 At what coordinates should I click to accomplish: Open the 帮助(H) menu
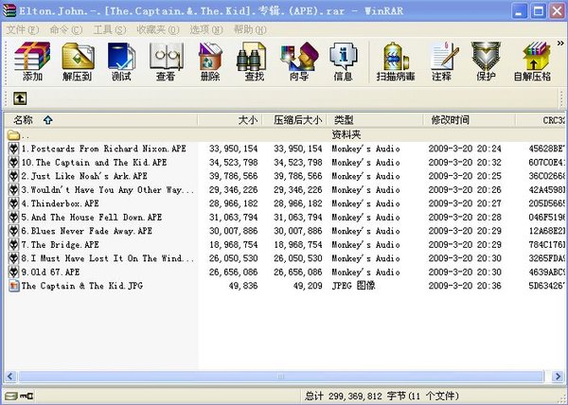click(250, 29)
